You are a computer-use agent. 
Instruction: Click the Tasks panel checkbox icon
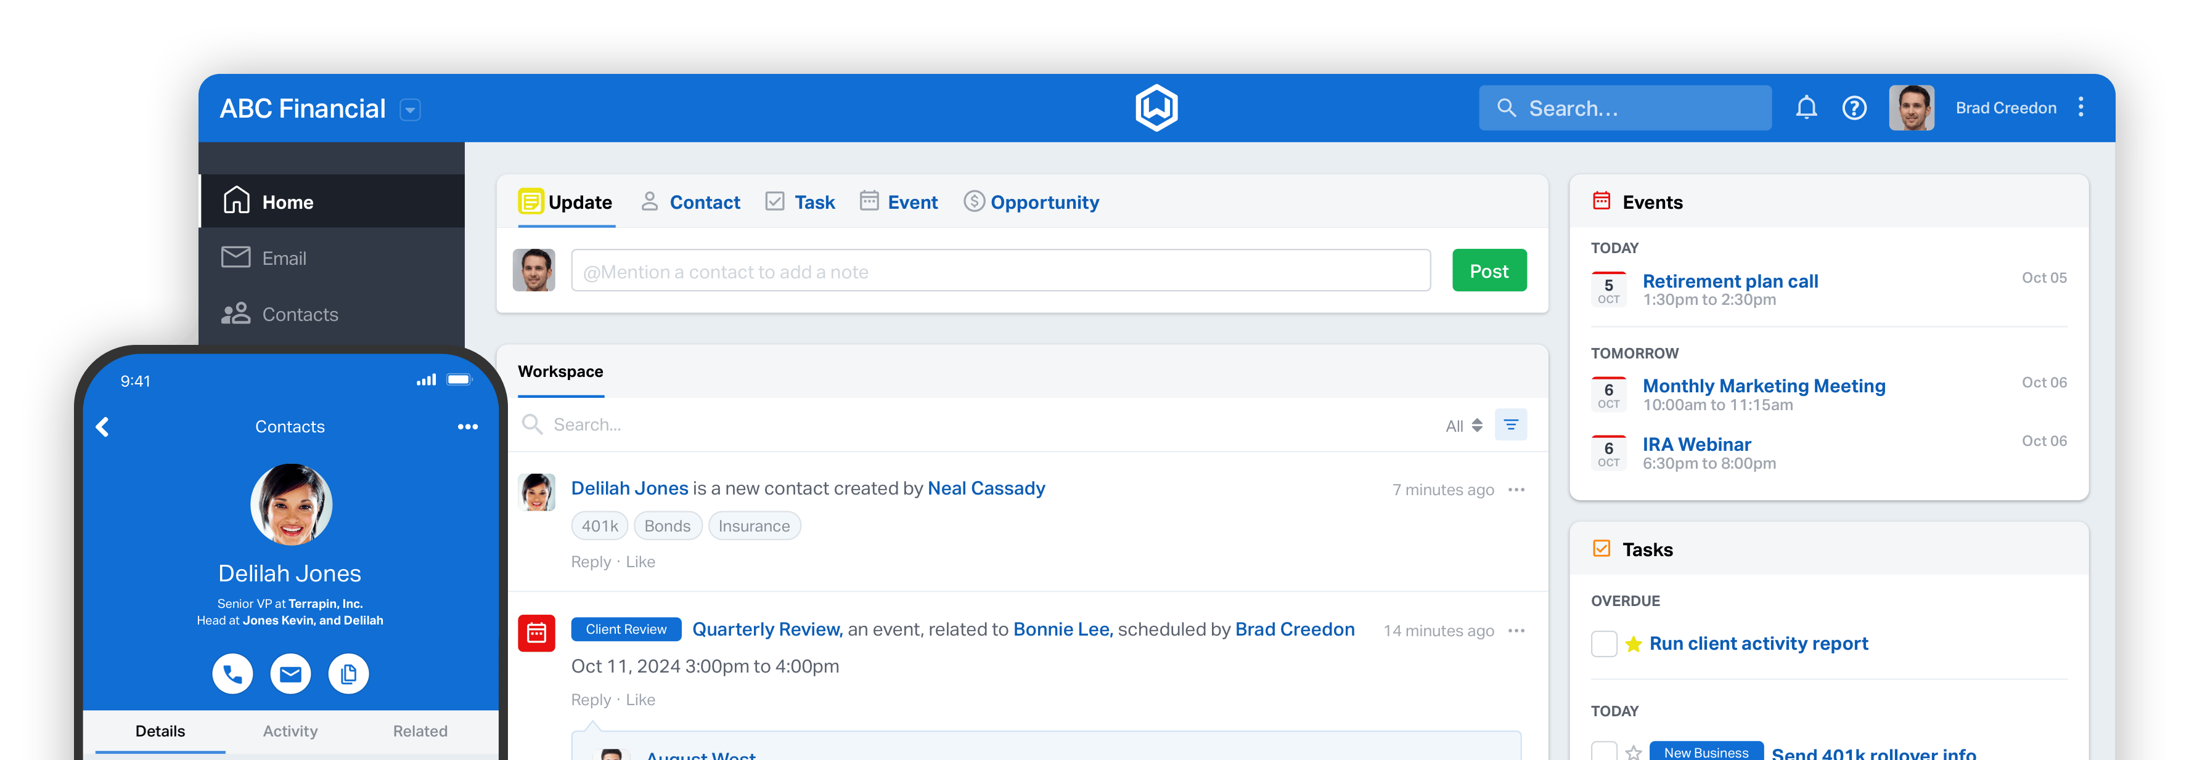(1602, 549)
